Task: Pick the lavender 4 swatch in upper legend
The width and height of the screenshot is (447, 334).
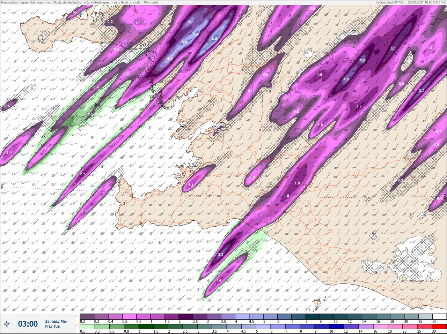Action: (x=242, y=317)
